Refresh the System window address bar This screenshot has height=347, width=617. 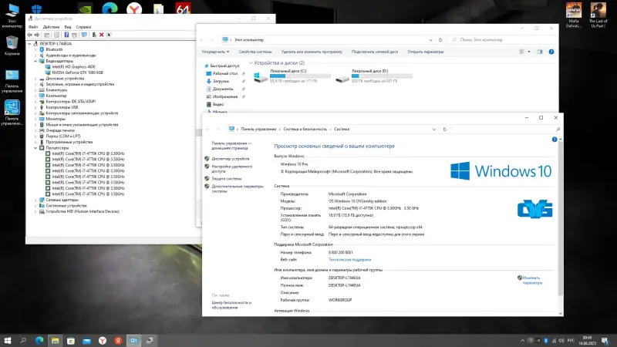445,129
